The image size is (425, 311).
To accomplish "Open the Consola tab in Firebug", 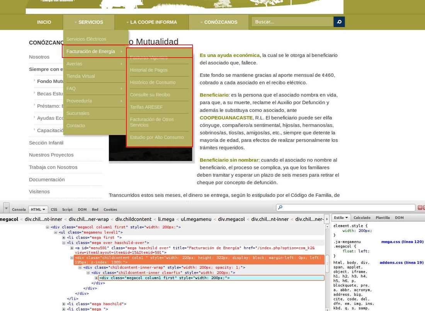I will (19, 210).
